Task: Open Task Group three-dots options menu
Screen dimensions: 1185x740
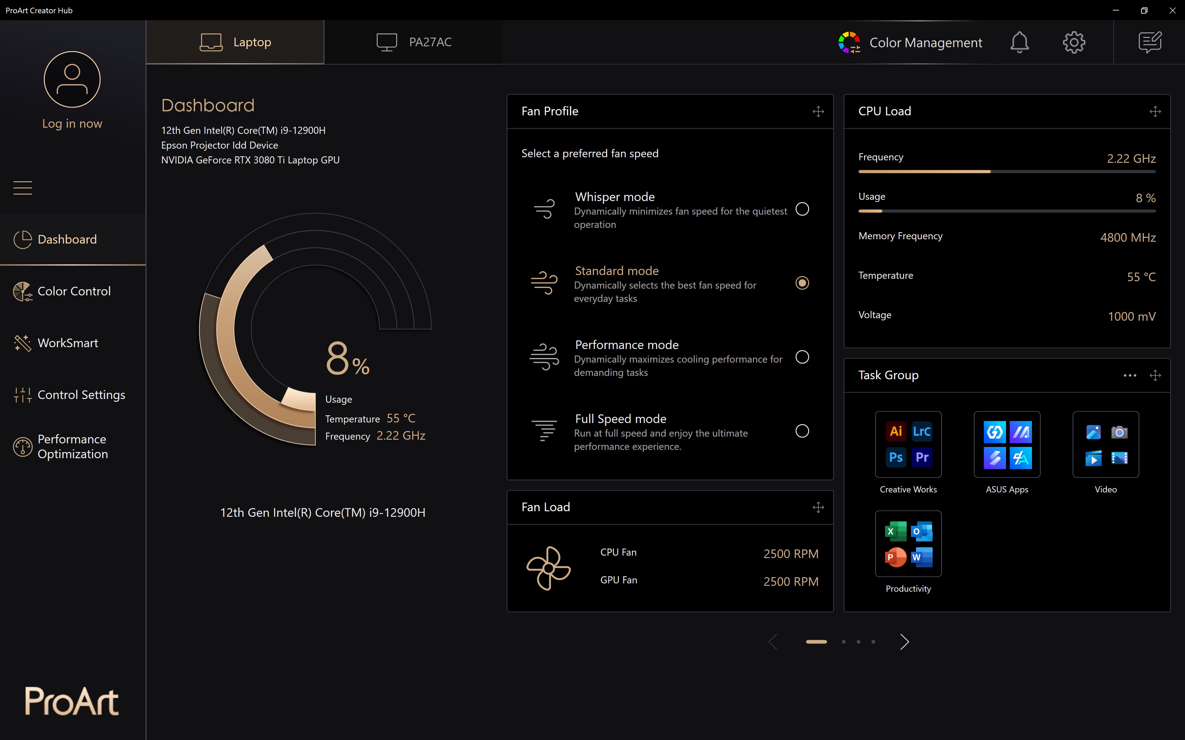Action: 1130,375
